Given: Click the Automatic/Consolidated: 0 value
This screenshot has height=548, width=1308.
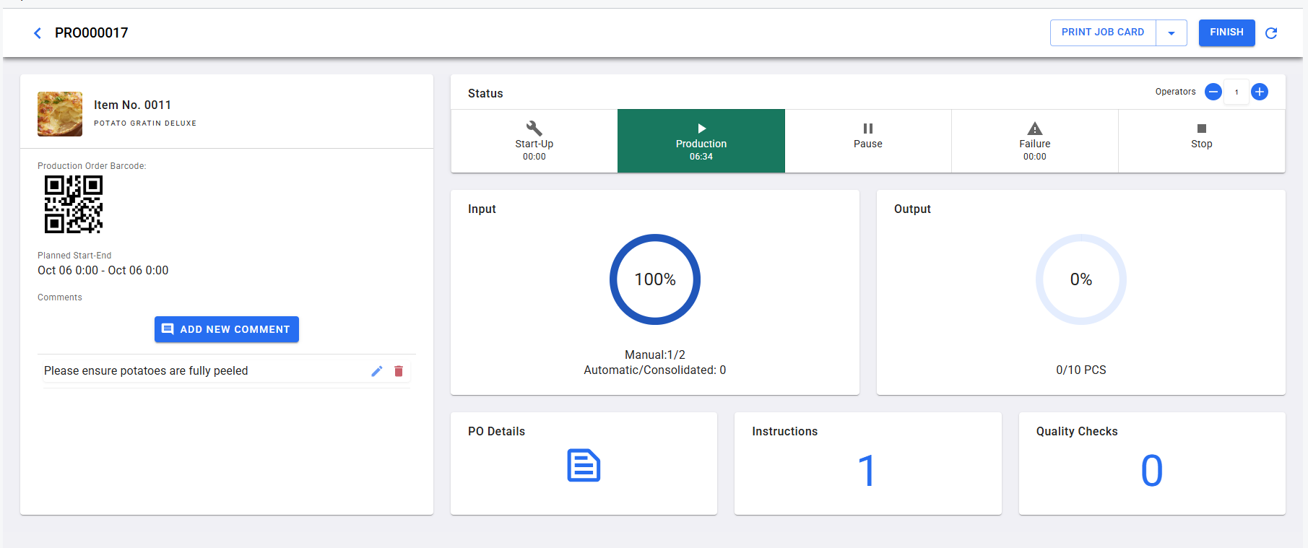Looking at the screenshot, I should [x=655, y=370].
